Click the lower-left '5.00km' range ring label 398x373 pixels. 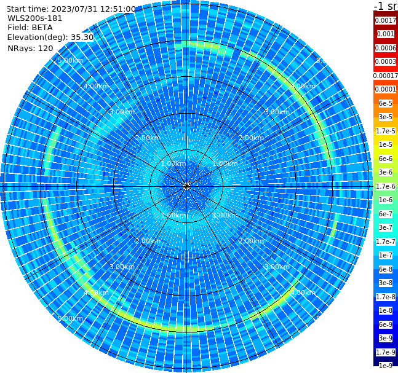[x=70, y=318]
